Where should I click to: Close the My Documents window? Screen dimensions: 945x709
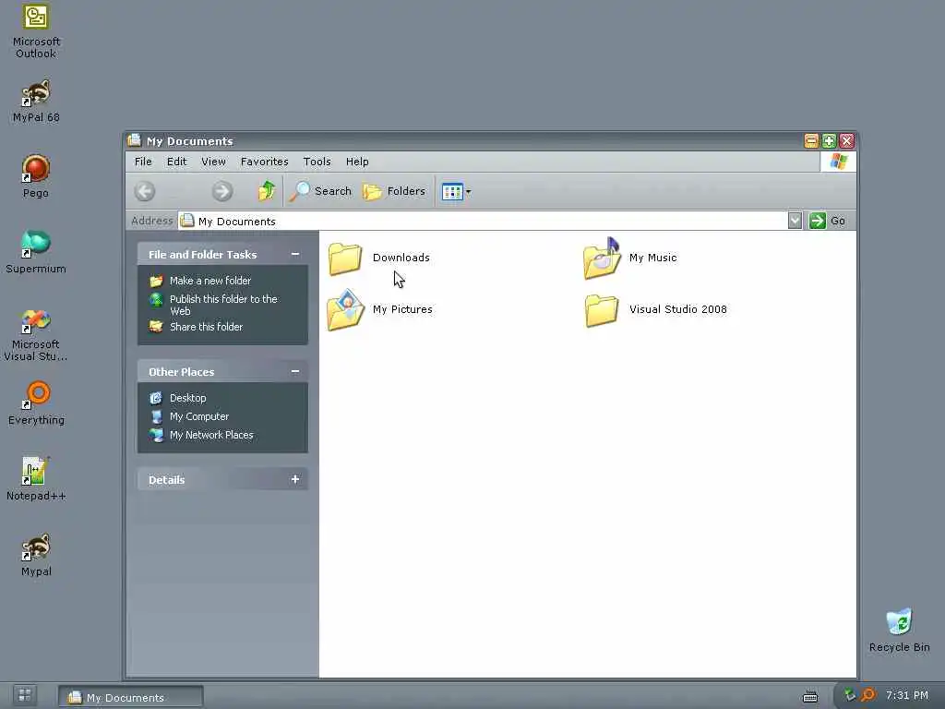(847, 141)
